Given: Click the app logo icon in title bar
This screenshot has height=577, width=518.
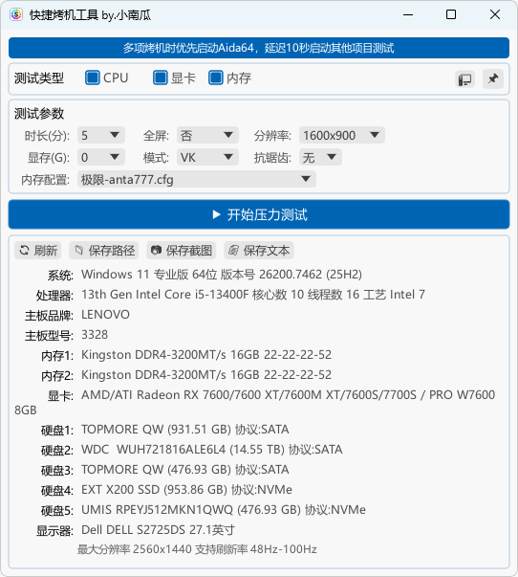Looking at the screenshot, I should [x=16, y=14].
